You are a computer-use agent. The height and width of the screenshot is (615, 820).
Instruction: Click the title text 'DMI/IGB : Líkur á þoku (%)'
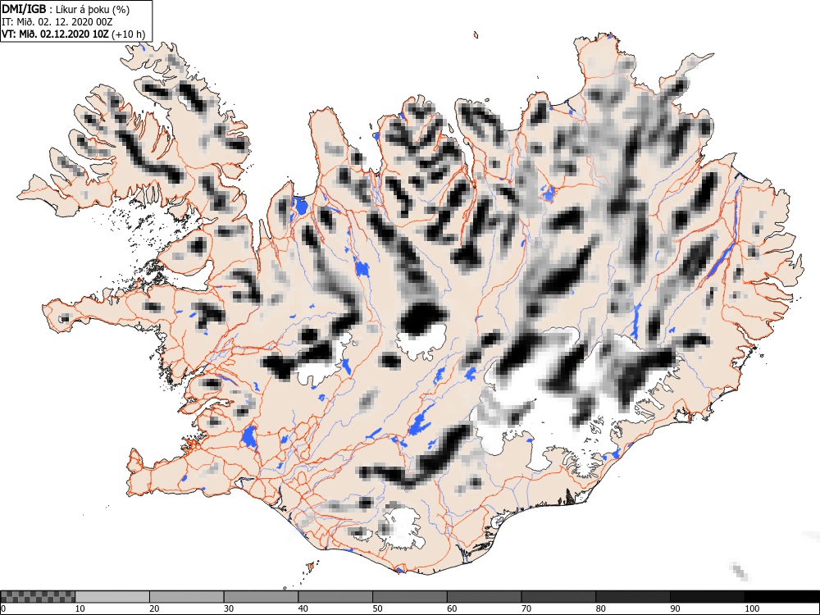click(x=66, y=9)
